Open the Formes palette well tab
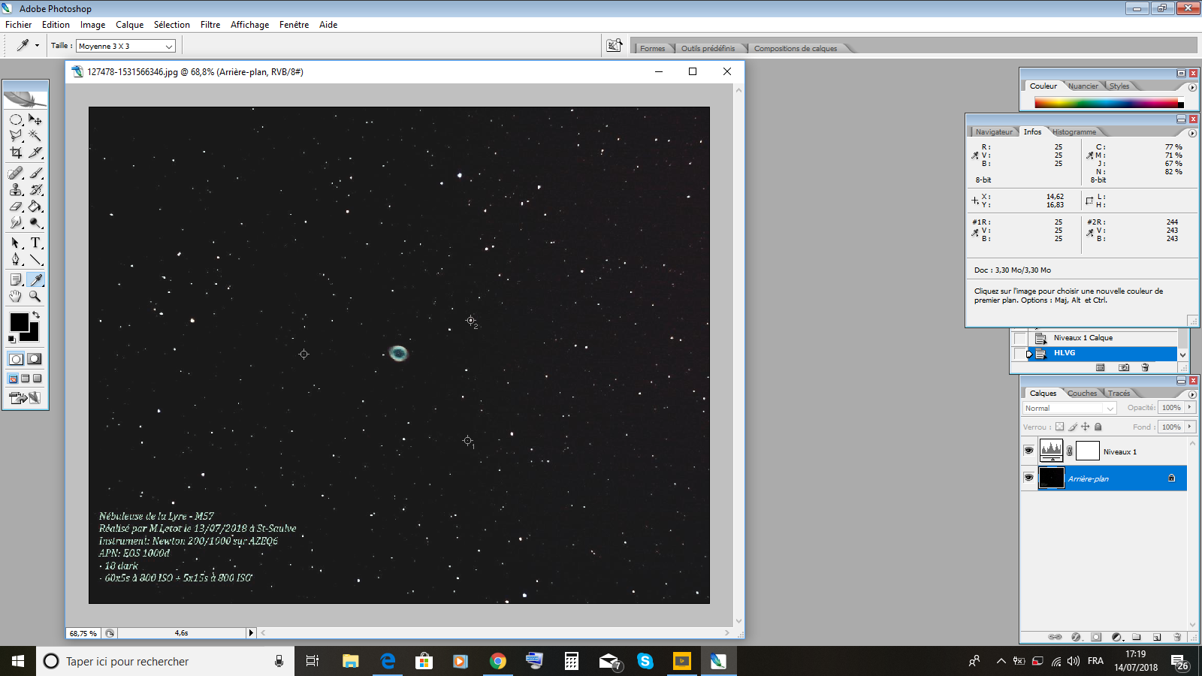 click(652, 48)
